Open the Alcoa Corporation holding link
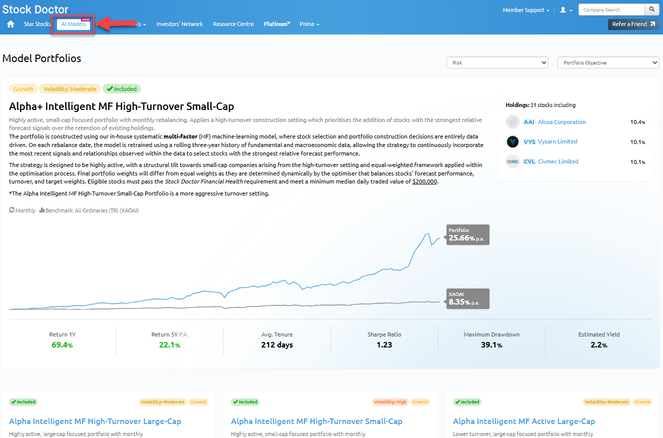 [562, 122]
